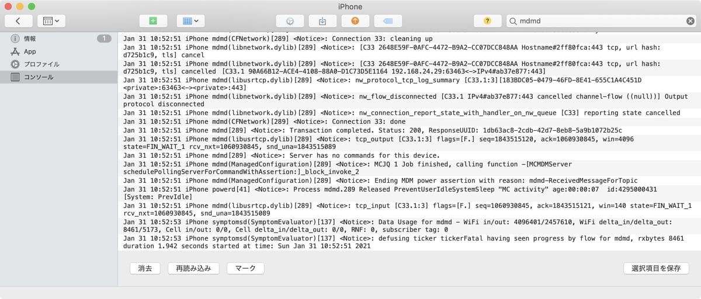Screen dimensions: 701x299
Task: Click the iPhone window title
Action: pyautogui.click(x=350, y=6)
